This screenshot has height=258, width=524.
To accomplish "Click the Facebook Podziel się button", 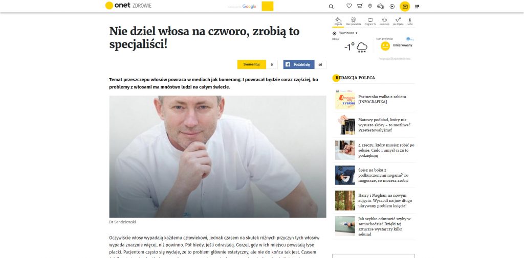I will (x=299, y=64).
